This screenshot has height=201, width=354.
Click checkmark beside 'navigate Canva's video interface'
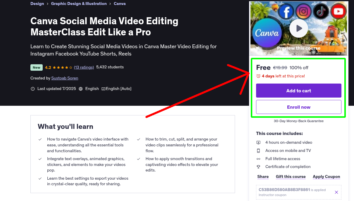pos(40,139)
